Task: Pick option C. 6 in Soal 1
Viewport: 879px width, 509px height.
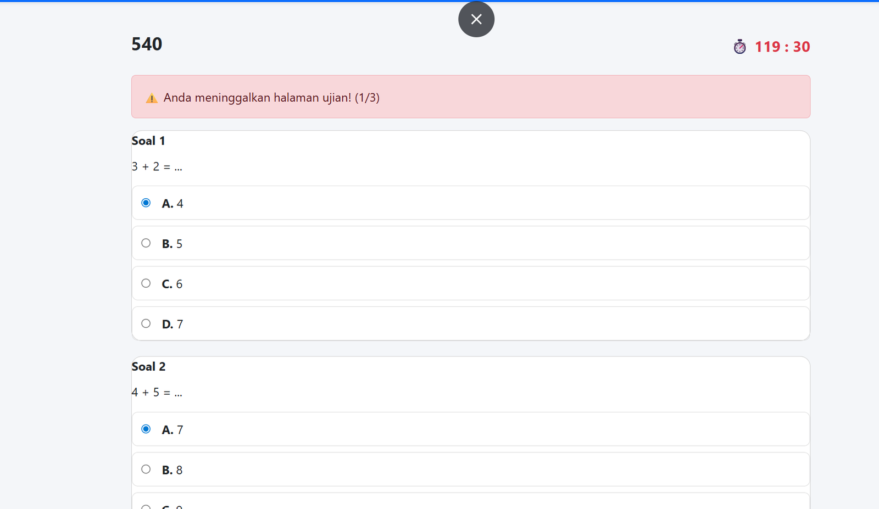Action: [x=146, y=283]
